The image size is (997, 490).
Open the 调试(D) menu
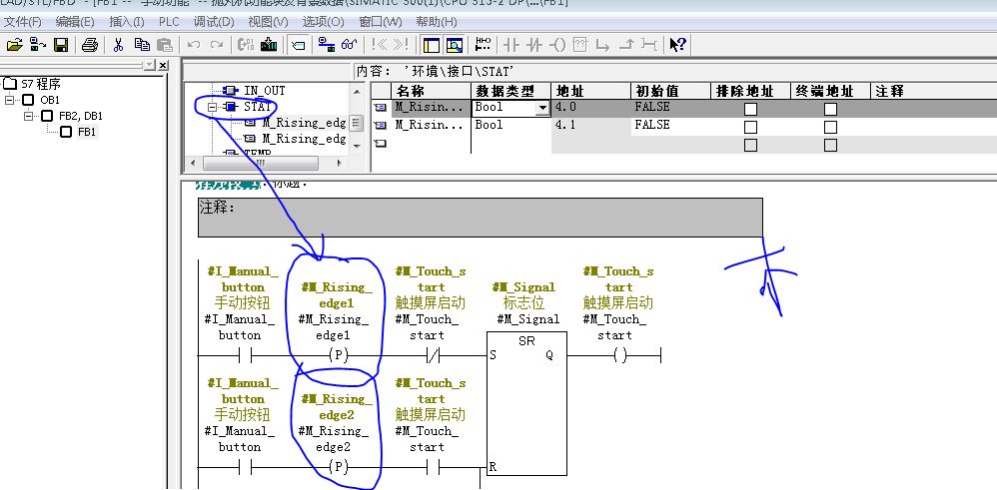[x=214, y=22]
